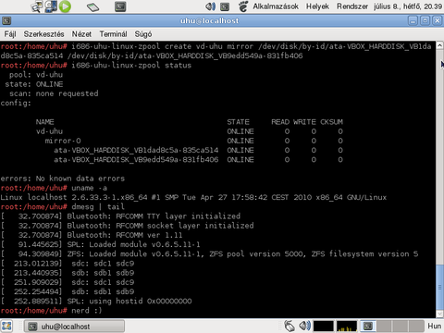Click the terminal scrollbar down arrow
The height and width of the screenshot is (333, 444).
click(440, 314)
